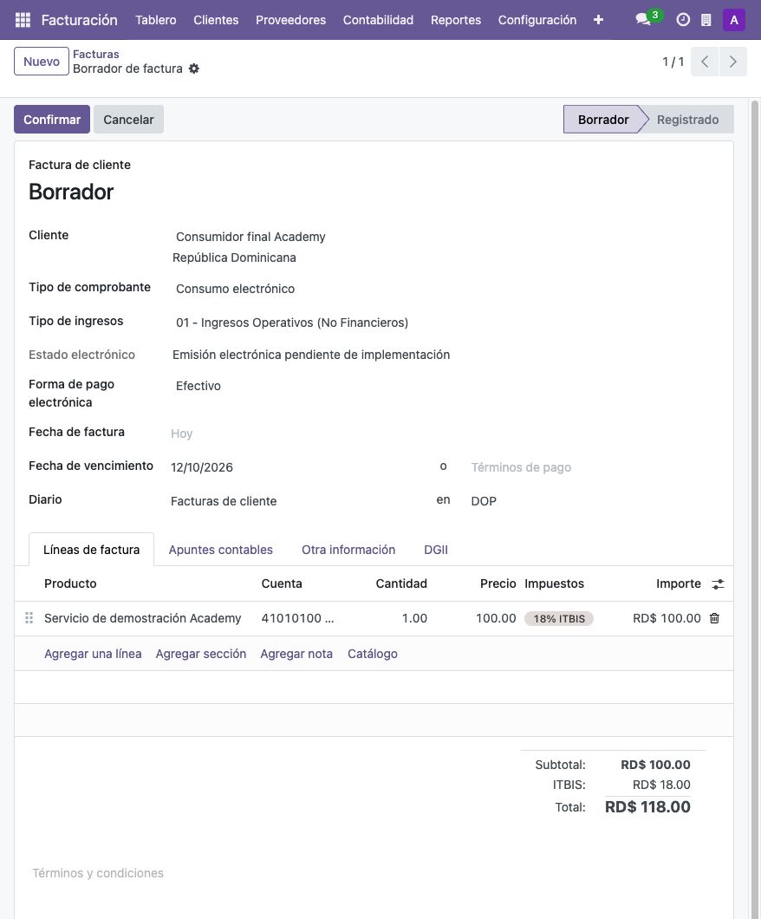Open the Contabilidad menu

click(379, 20)
